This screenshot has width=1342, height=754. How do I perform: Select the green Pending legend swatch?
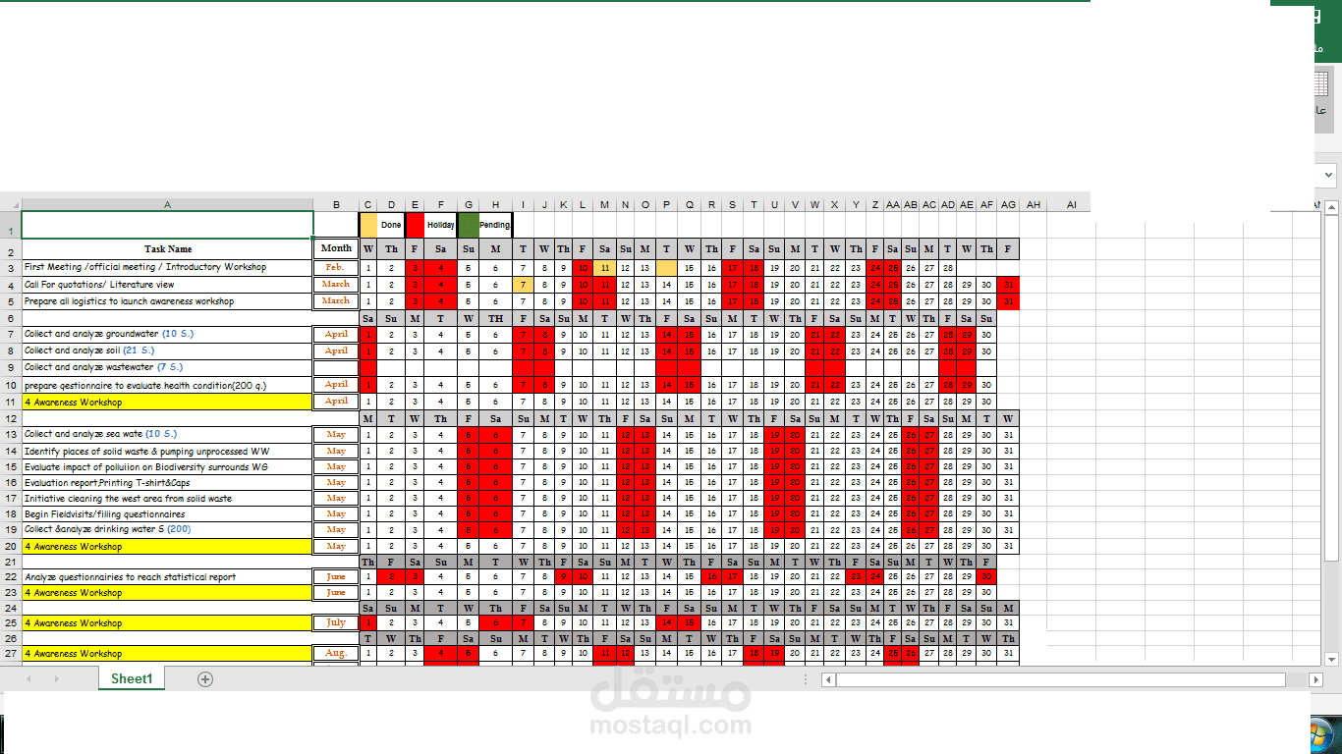pyautogui.click(x=469, y=225)
